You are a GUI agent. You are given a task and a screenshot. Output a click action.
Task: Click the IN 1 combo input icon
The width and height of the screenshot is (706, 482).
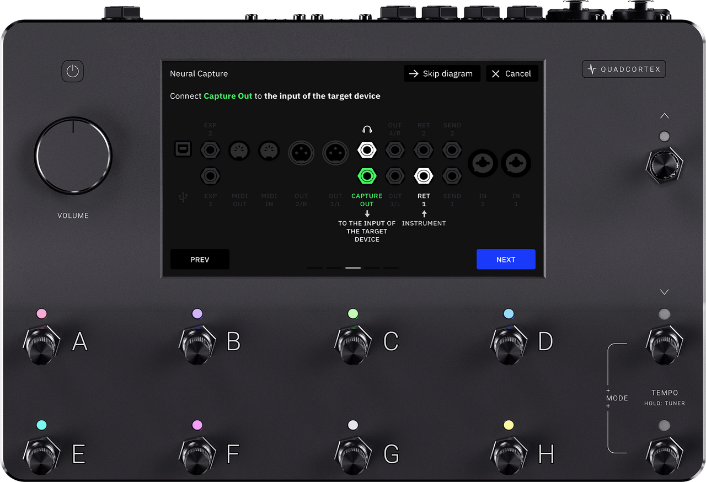[x=516, y=163]
